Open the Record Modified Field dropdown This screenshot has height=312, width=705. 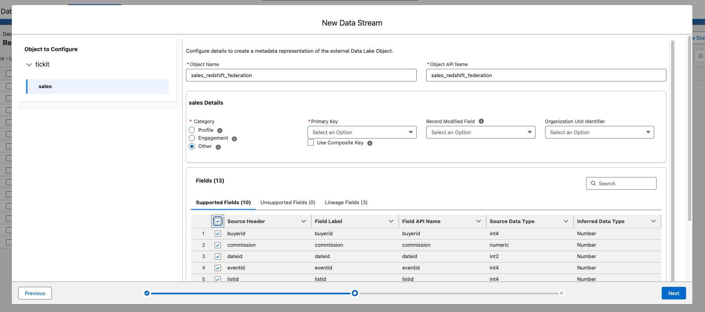[481, 132]
